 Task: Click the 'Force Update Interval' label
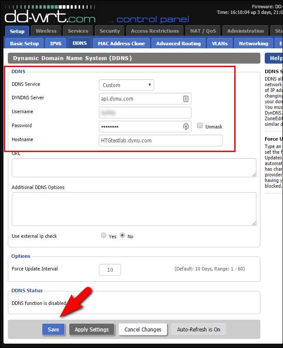35,269
